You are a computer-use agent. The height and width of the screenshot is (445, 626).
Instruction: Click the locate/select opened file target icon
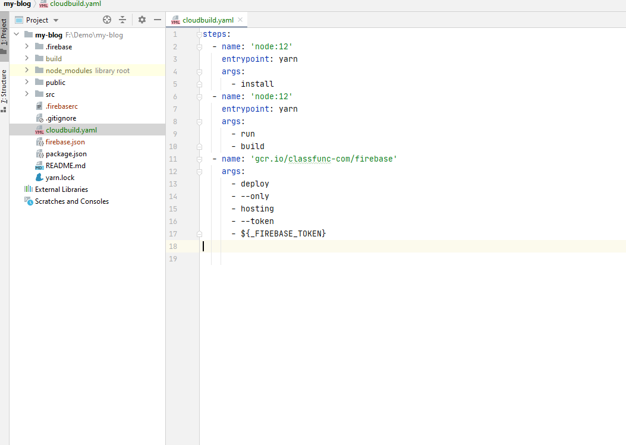point(107,20)
